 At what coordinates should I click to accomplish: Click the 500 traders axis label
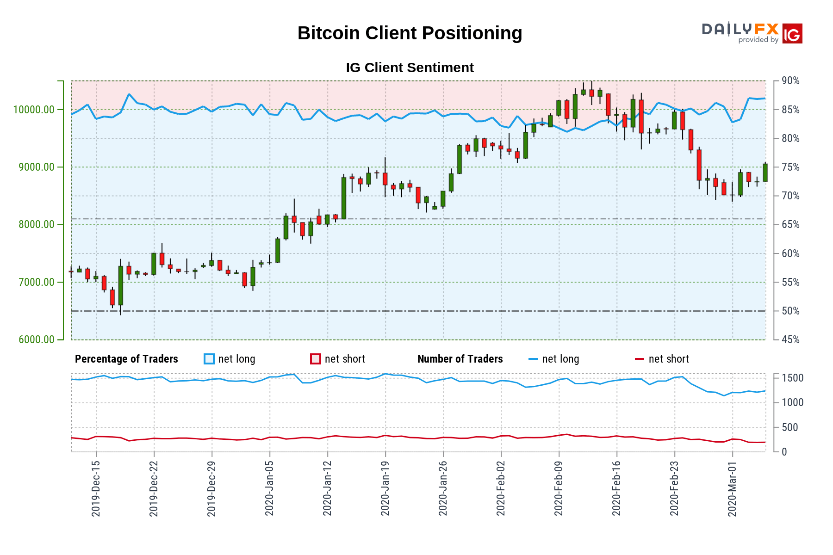click(790, 427)
